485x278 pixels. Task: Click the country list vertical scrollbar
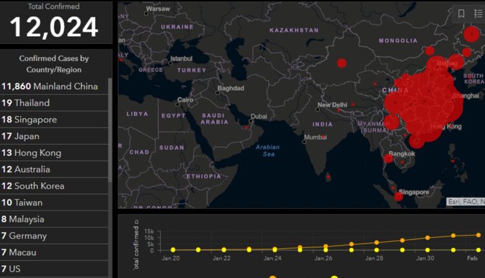(110, 130)
